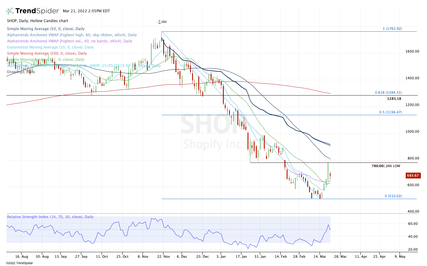Click the 400.00 price axis label
Screen dimensions: 427x266
pyautogui.click(x=413, y=212)
